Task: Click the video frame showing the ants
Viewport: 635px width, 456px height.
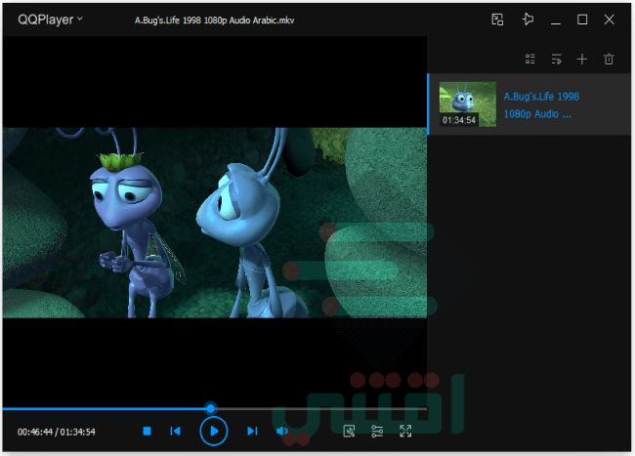Action: (x=215, y=223)
